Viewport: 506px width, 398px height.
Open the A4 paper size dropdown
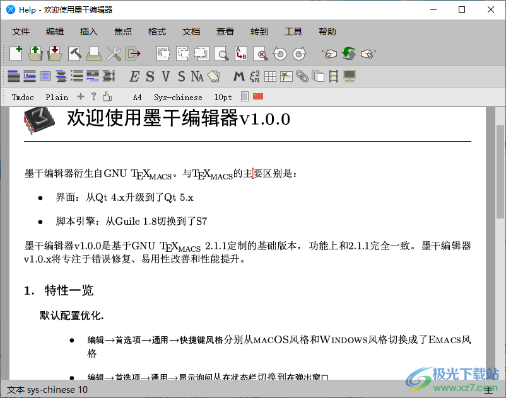point(137,97)
